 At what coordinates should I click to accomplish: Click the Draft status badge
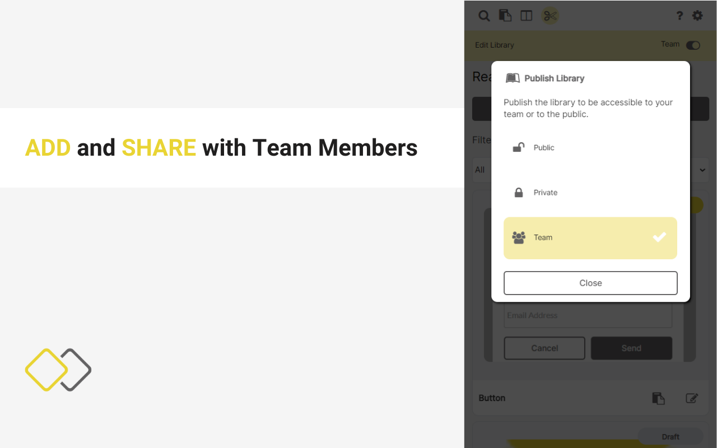tap(671, 437)
